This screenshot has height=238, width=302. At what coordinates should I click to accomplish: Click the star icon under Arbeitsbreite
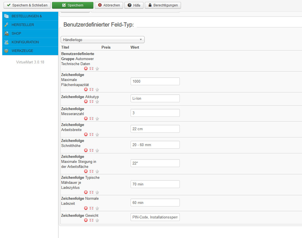97,135
